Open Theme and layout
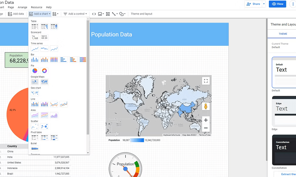This screenshot has height=177, width=296. tap(141, 14)
